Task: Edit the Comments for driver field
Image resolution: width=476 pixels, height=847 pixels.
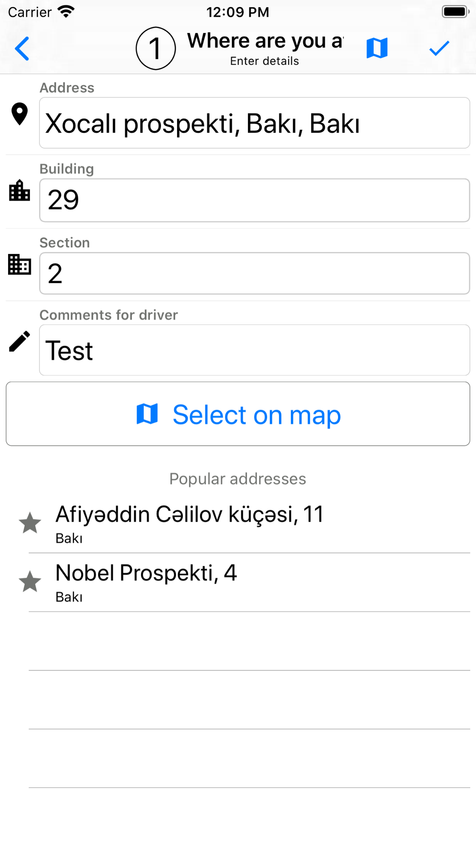Action: coord(255,350)
